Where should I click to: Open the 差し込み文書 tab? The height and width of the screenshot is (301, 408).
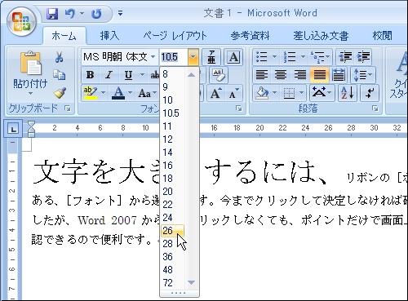pos(321,36)
